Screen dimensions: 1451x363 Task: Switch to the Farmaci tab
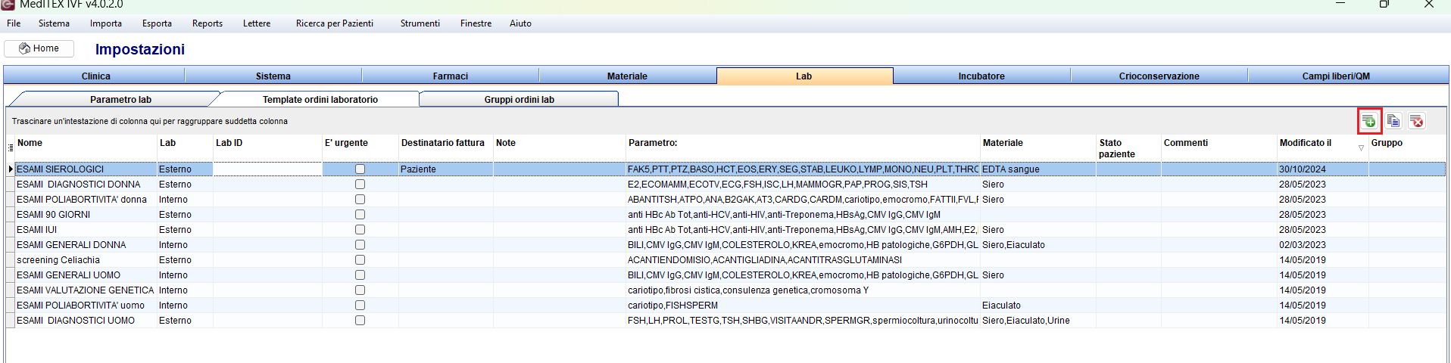point(451,76)
